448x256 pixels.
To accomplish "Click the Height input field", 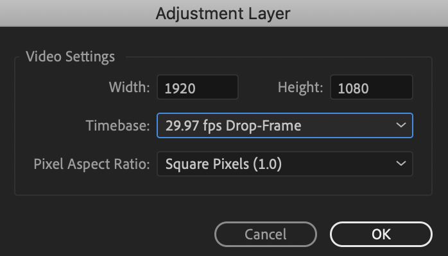I will 371,88.
